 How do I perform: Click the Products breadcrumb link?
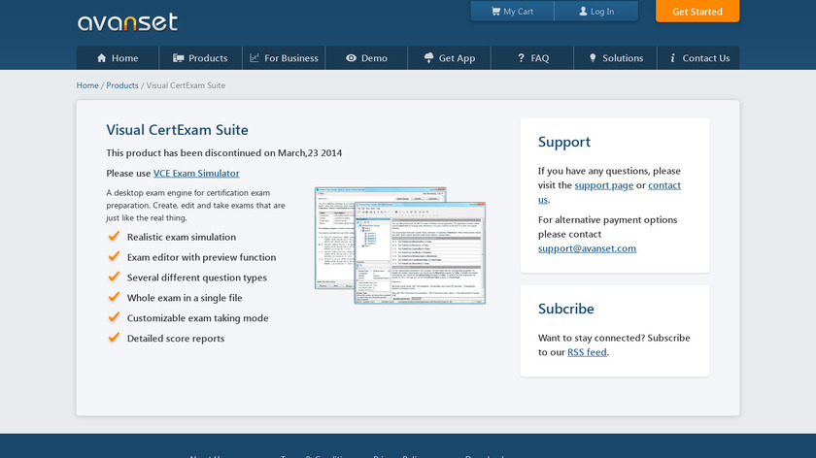122,85
